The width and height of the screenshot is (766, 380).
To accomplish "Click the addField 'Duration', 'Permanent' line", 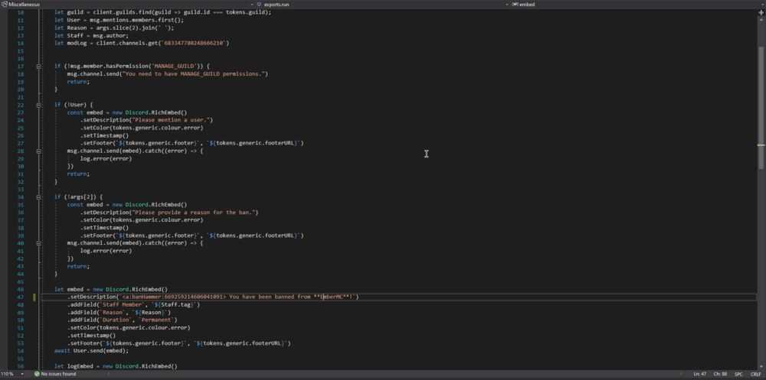I will click(123, 320).
